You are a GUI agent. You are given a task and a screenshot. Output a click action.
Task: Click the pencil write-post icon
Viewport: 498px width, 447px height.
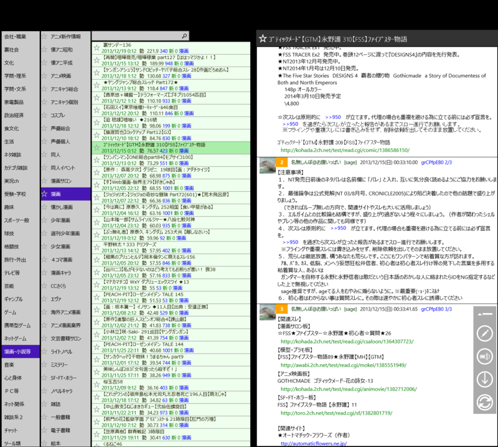tap(485, 333)
